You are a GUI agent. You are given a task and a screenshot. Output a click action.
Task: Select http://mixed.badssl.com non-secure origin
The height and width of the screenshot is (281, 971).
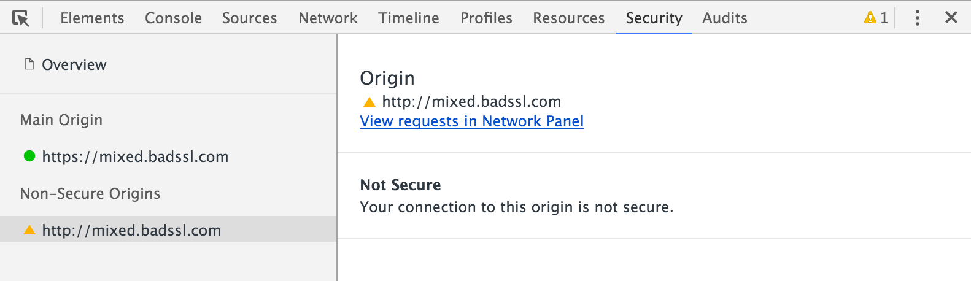(x=131, y=231)
